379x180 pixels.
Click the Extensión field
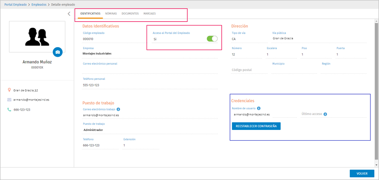(141, 146)
